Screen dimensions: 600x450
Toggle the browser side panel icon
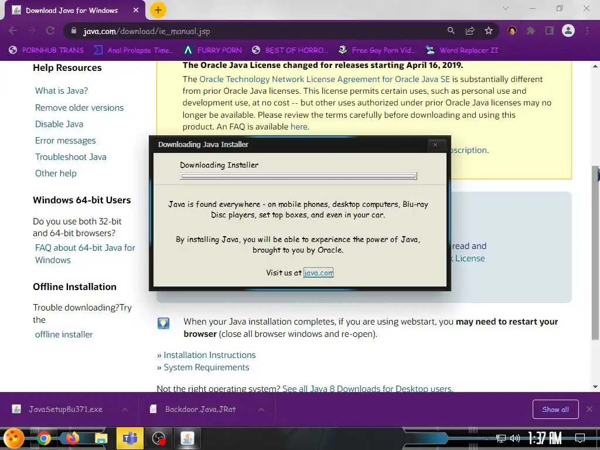pos(550,31)
